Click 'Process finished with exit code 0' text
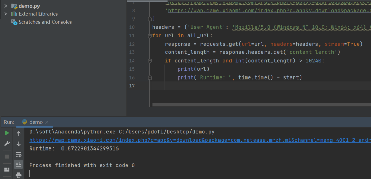This screenshot has height=179, width=371. pyautogui.click(x=82, y=165)
